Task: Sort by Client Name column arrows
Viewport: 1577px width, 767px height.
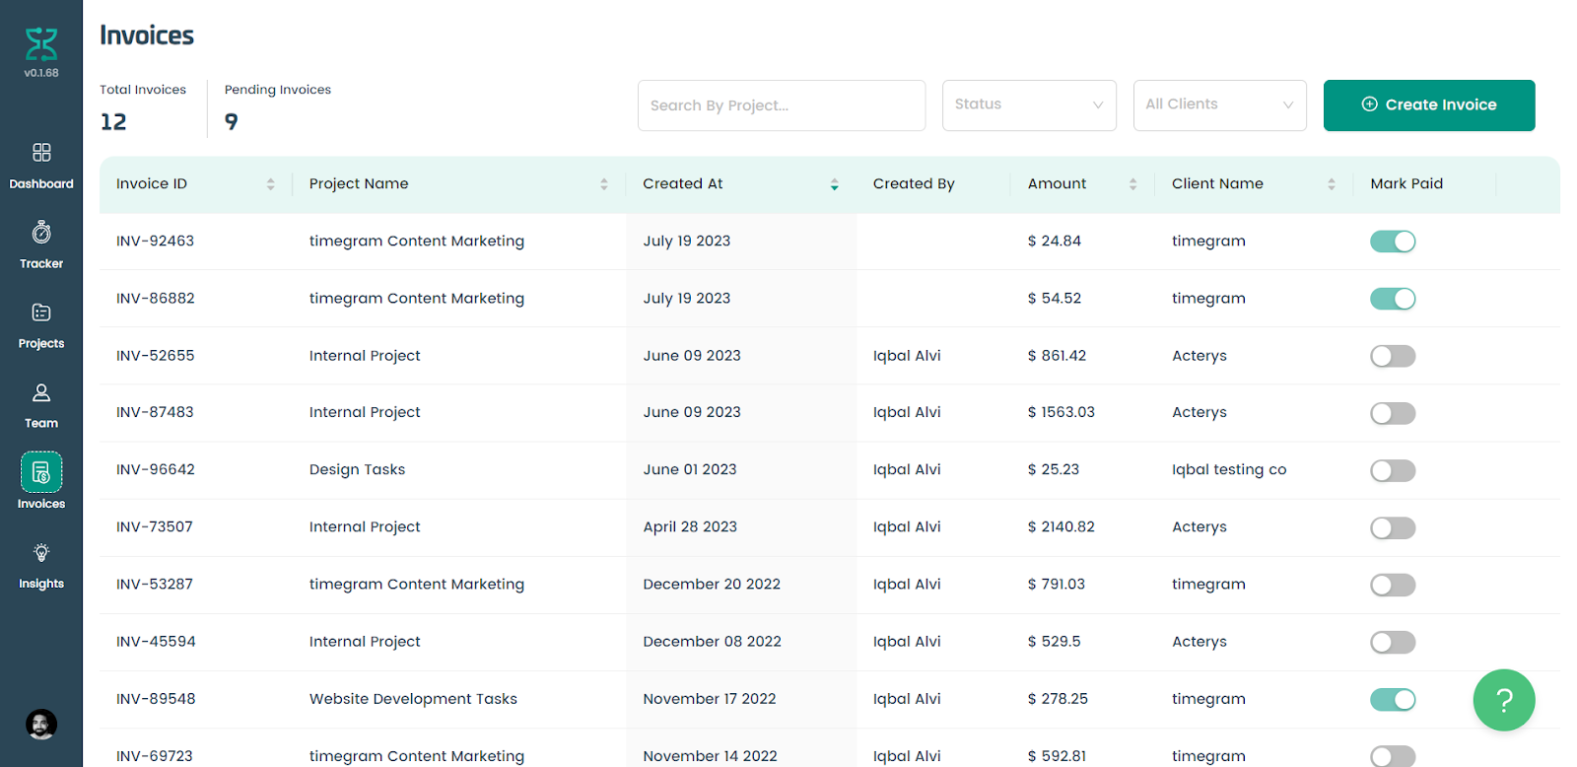Action: click(x=1332, y=184)
